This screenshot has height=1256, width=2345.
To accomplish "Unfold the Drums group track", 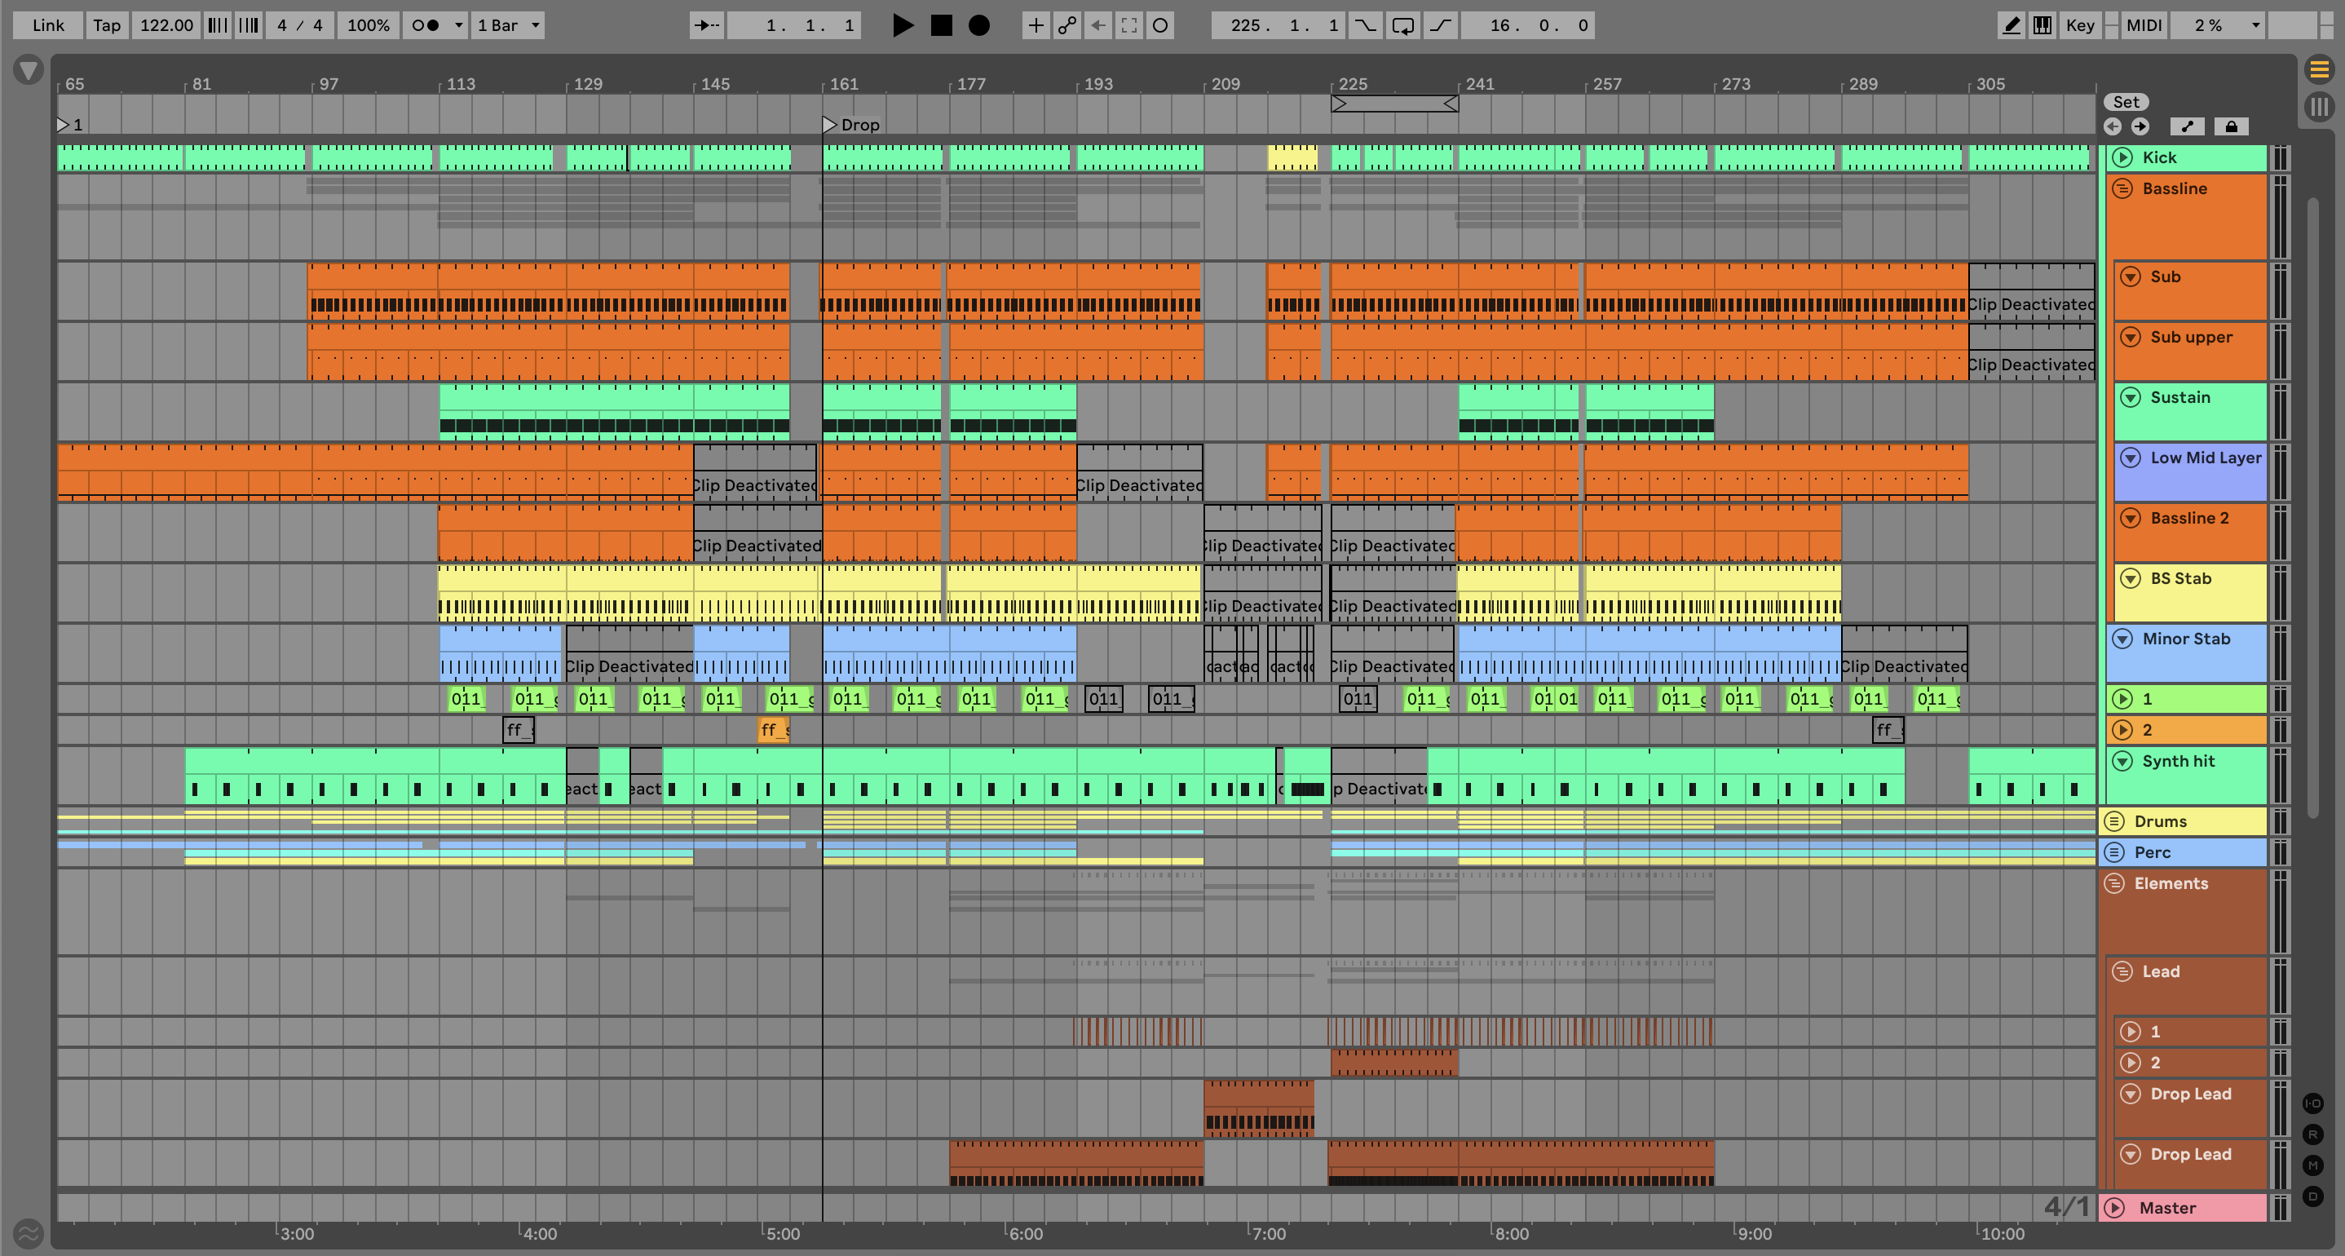I will pos(2113,821).
